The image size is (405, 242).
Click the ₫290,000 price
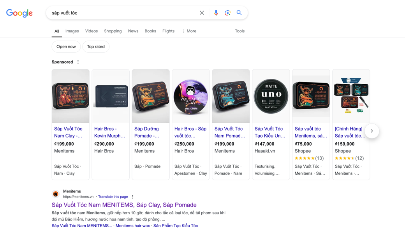tap(104, 144)
